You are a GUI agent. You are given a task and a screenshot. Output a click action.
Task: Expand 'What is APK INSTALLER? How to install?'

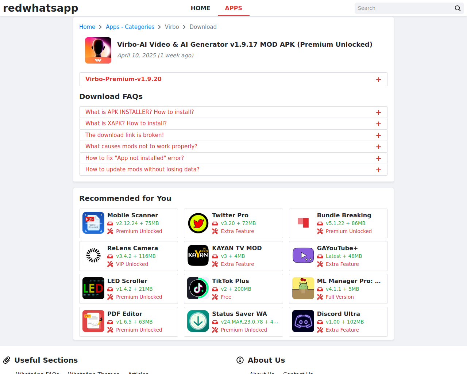coord(233,112)
